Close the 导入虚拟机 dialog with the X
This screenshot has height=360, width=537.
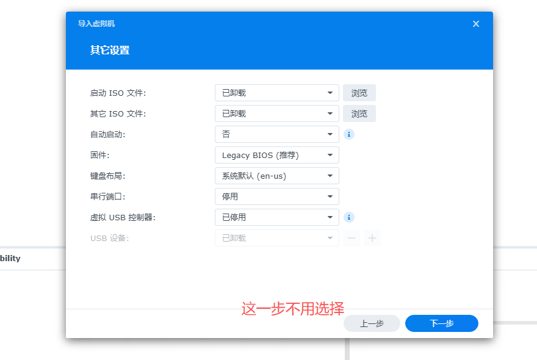[476, 24]
